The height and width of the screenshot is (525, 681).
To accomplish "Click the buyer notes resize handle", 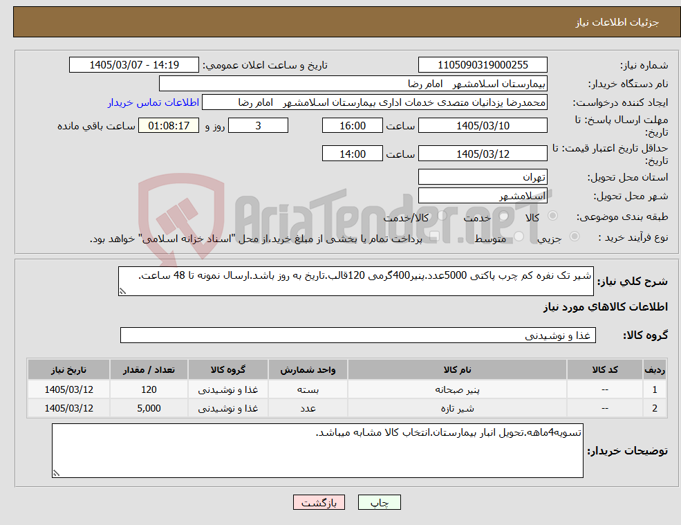I will pos(56,473).
